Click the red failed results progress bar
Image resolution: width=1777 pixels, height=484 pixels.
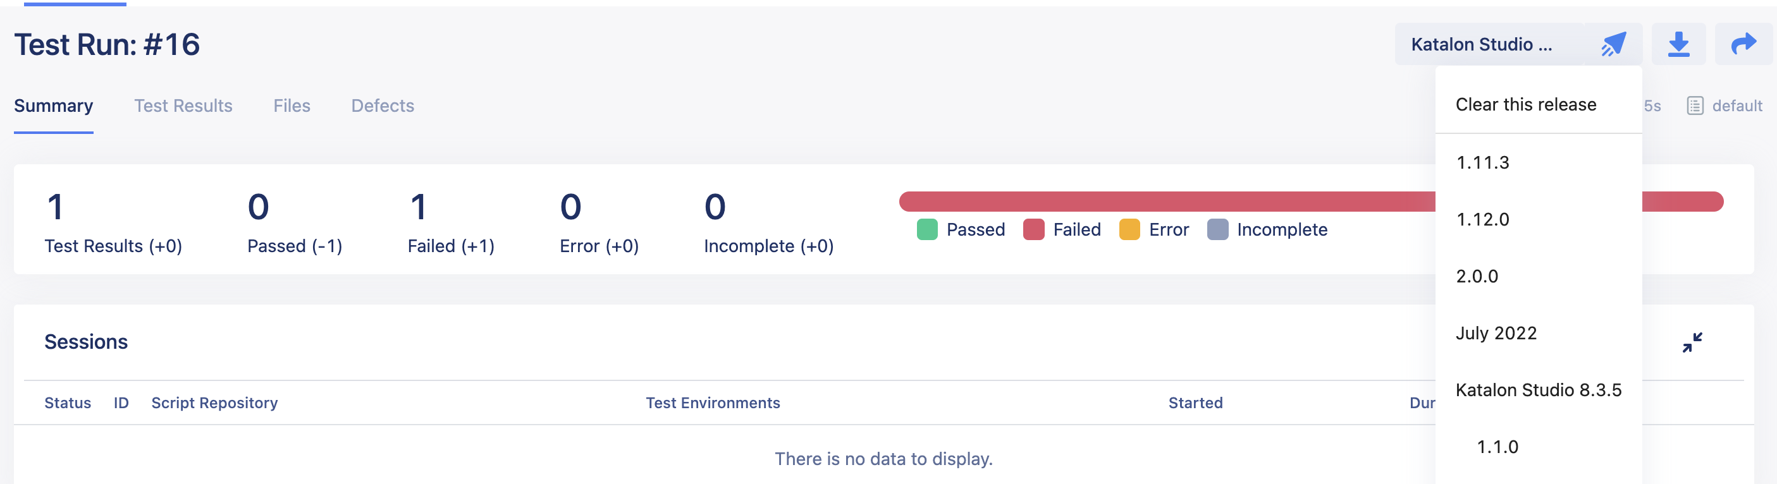coord(1166,202)
